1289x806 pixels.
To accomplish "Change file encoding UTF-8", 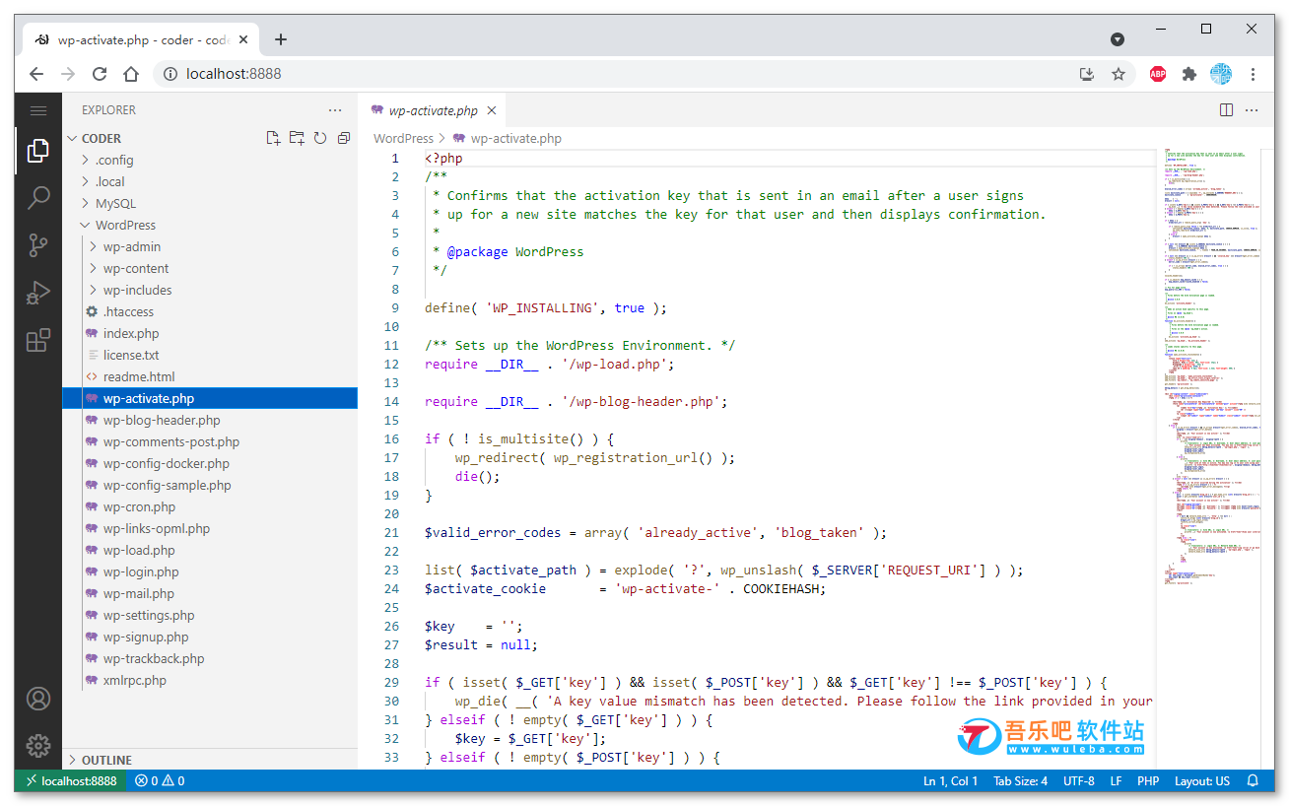I will pyautogui.click(x=1079, y=781).
